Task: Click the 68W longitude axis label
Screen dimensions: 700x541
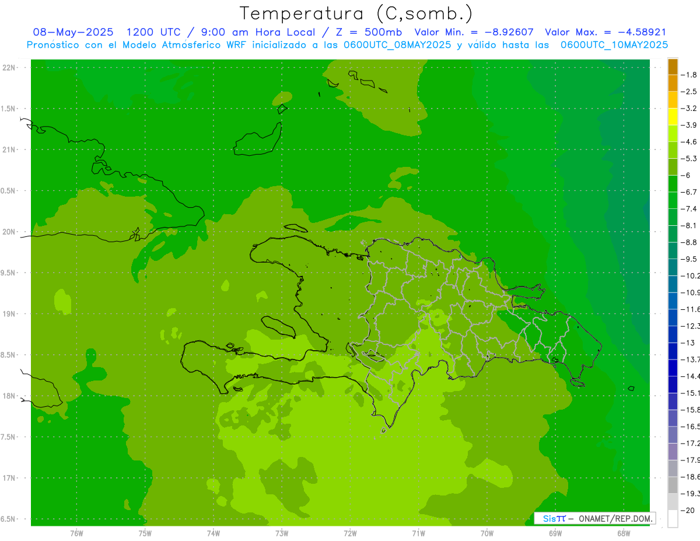Action: click(x=624, y=533)
